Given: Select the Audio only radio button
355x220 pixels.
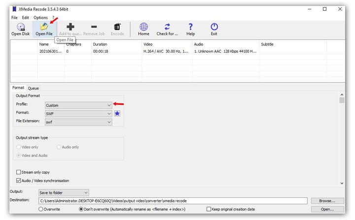Looking at the screenshot, I should click(59, 147).
